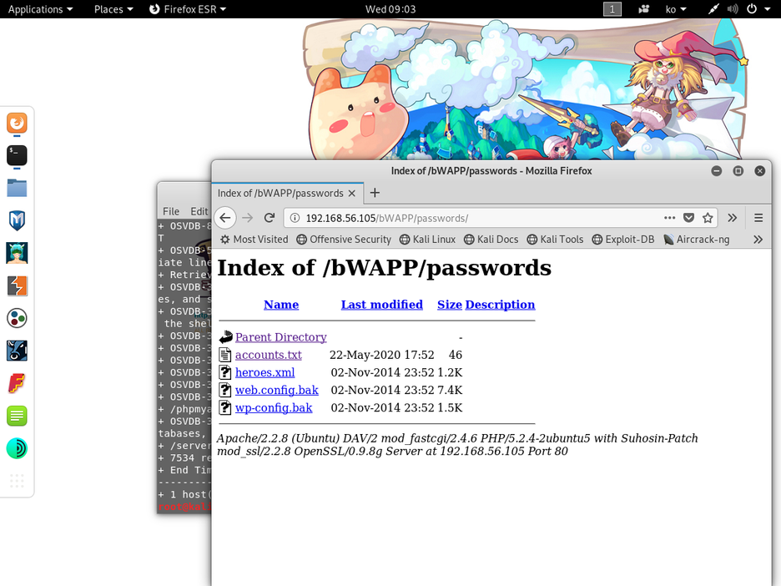Open Most Visited bookmarks folder
The height and width of the screenshot is (586, 781).
[254, 240]
